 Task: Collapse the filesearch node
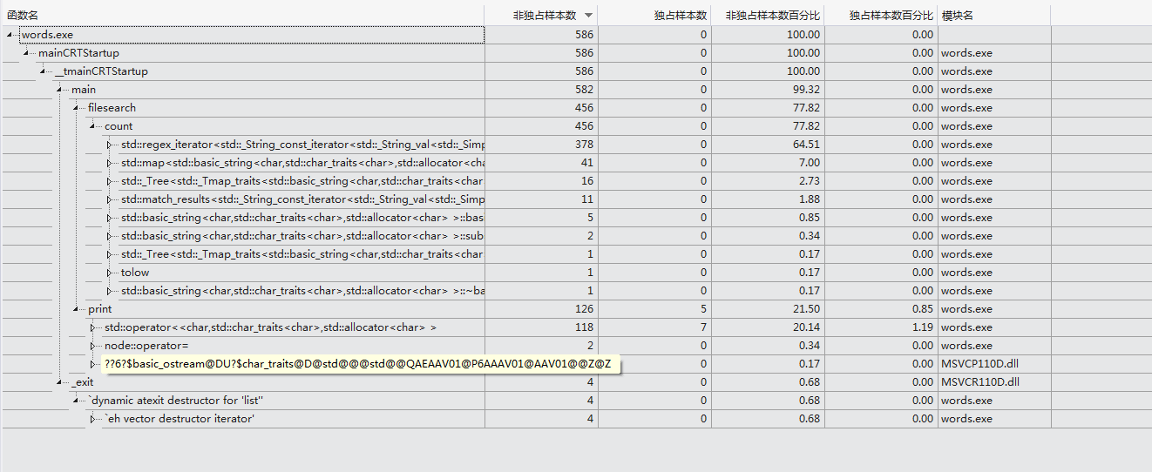[76, 108]
